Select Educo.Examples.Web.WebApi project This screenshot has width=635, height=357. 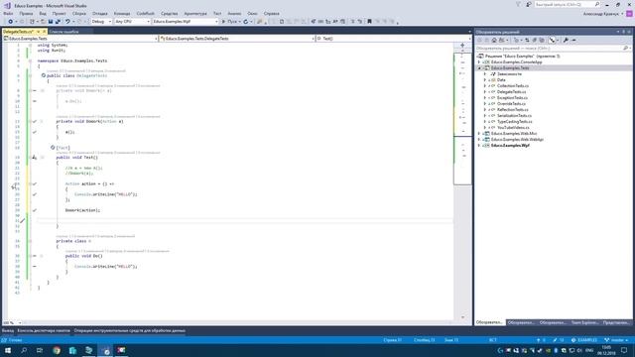(x=517, y=139)
